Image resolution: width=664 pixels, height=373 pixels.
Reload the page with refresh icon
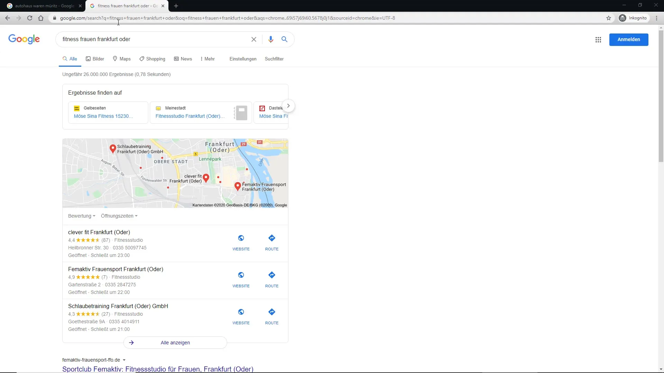click(x=30, y=18)
